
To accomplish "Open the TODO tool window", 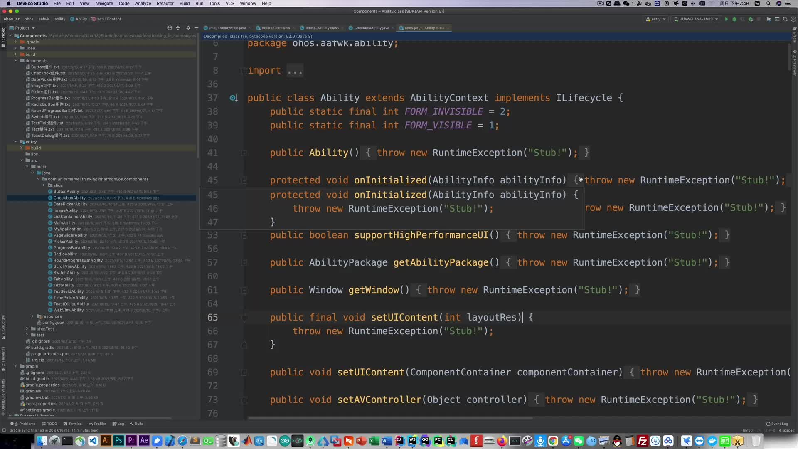I will click(x=49, y=424).
